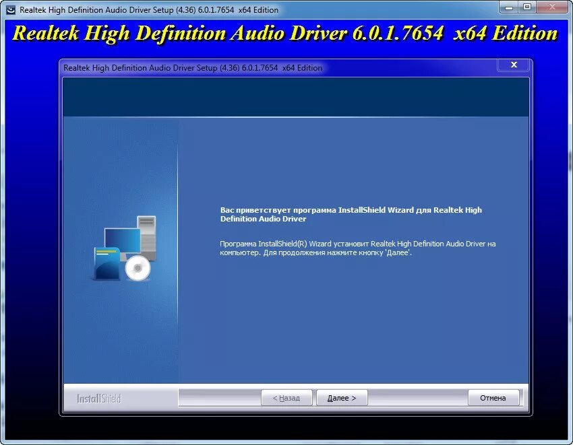Close the inner setup dialog with X
This screenshot has height=445, width=573.
[514, 65]
